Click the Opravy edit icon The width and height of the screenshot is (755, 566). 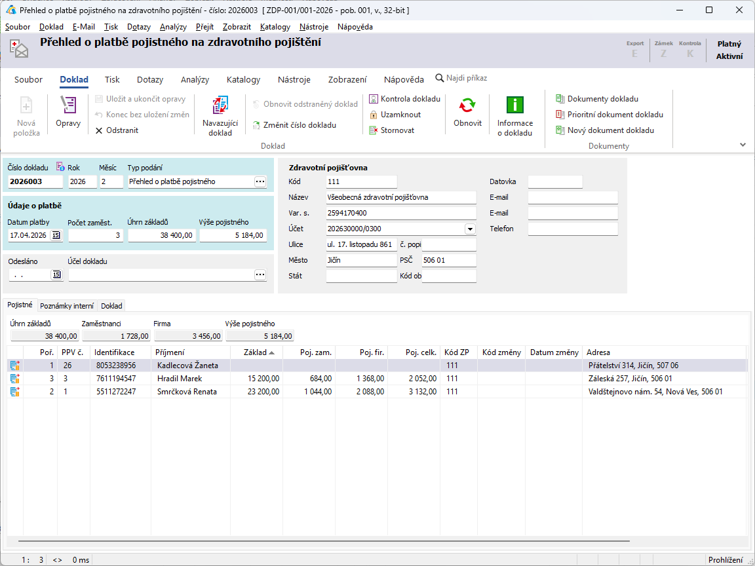coord(68,105)
